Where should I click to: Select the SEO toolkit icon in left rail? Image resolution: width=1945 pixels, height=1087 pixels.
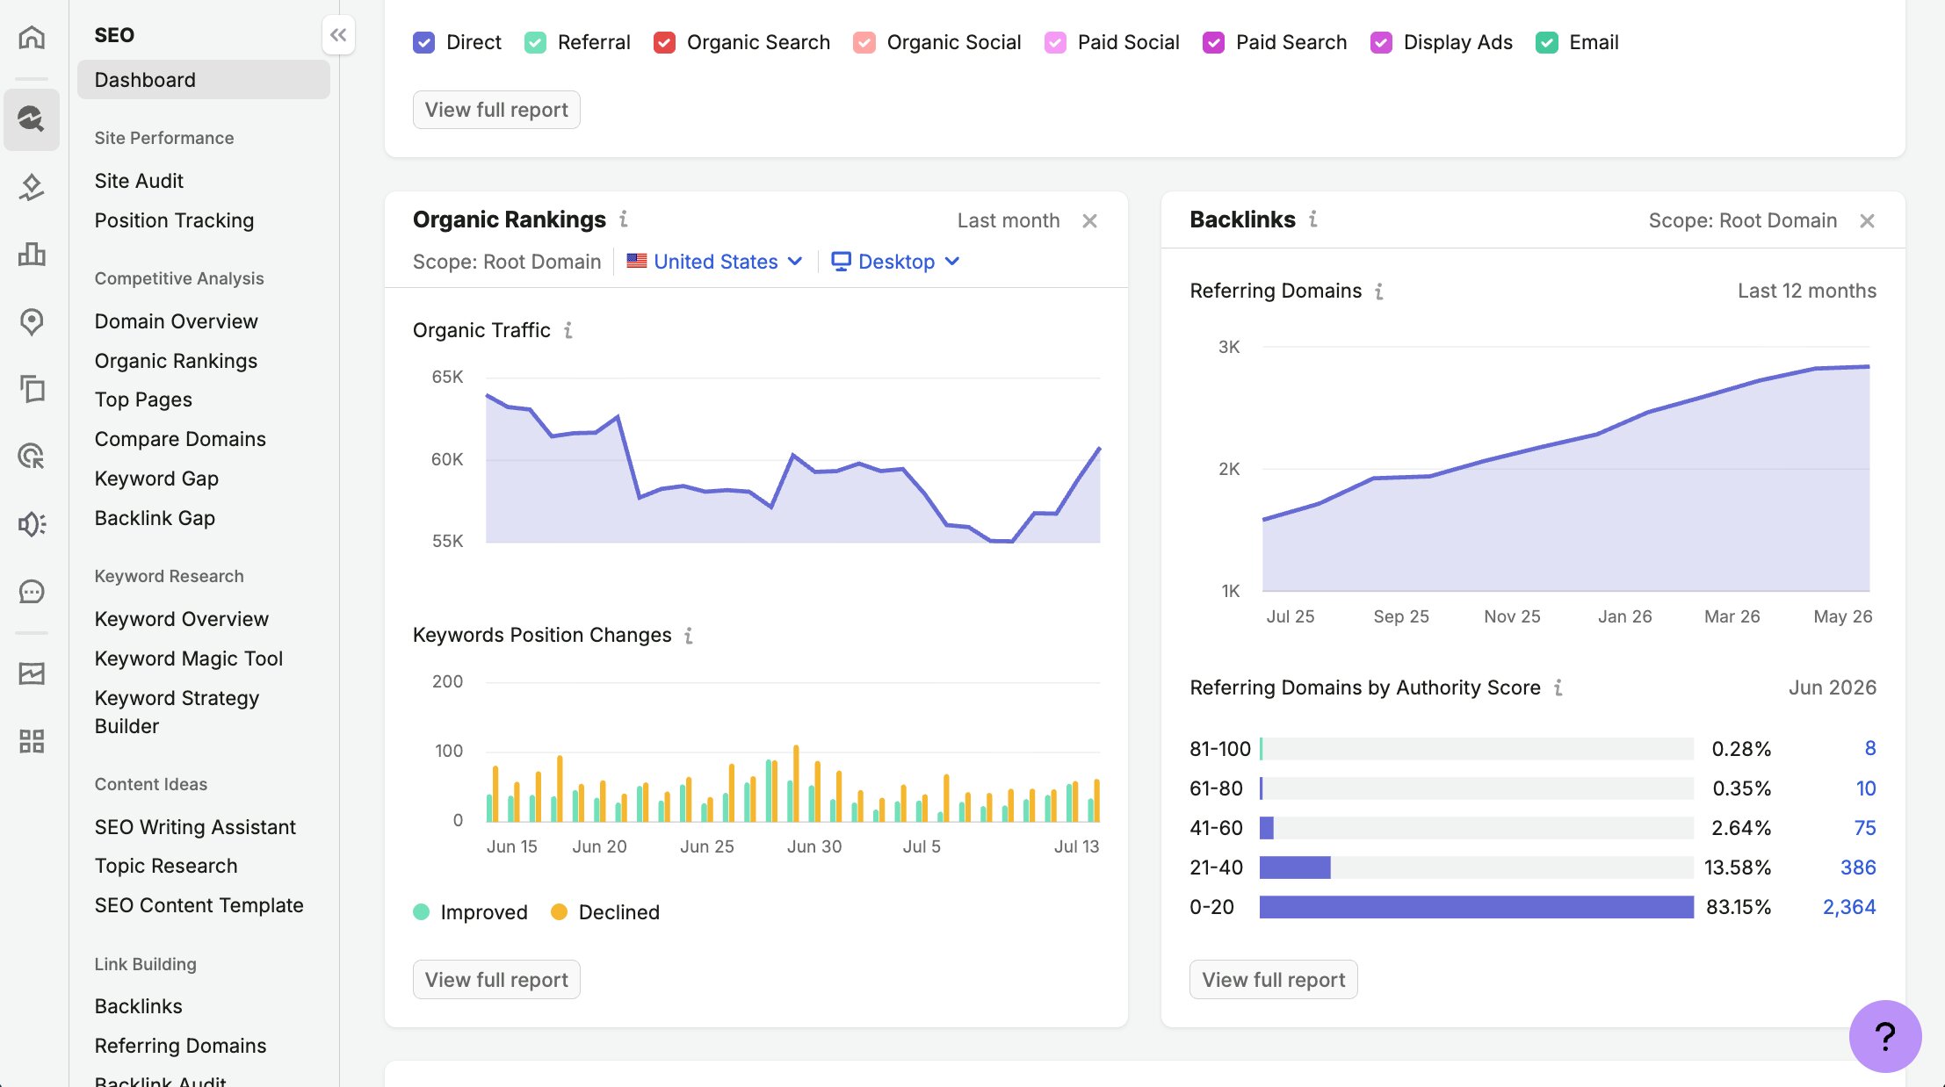coord(32,119)
